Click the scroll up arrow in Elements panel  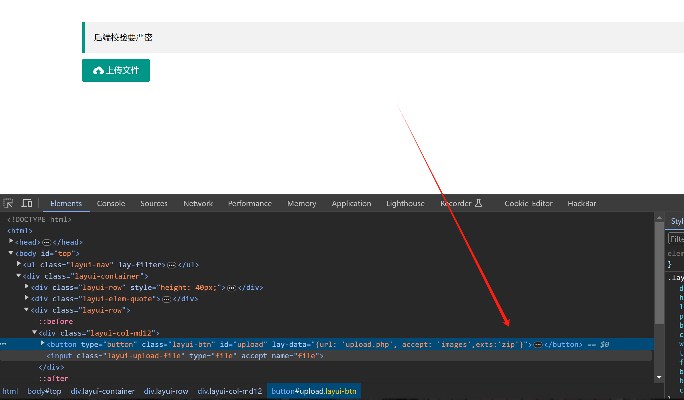(x=659, y=217)
